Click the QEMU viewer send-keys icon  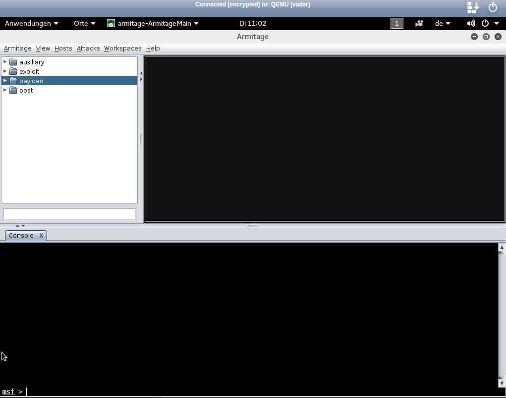(473, 7)
